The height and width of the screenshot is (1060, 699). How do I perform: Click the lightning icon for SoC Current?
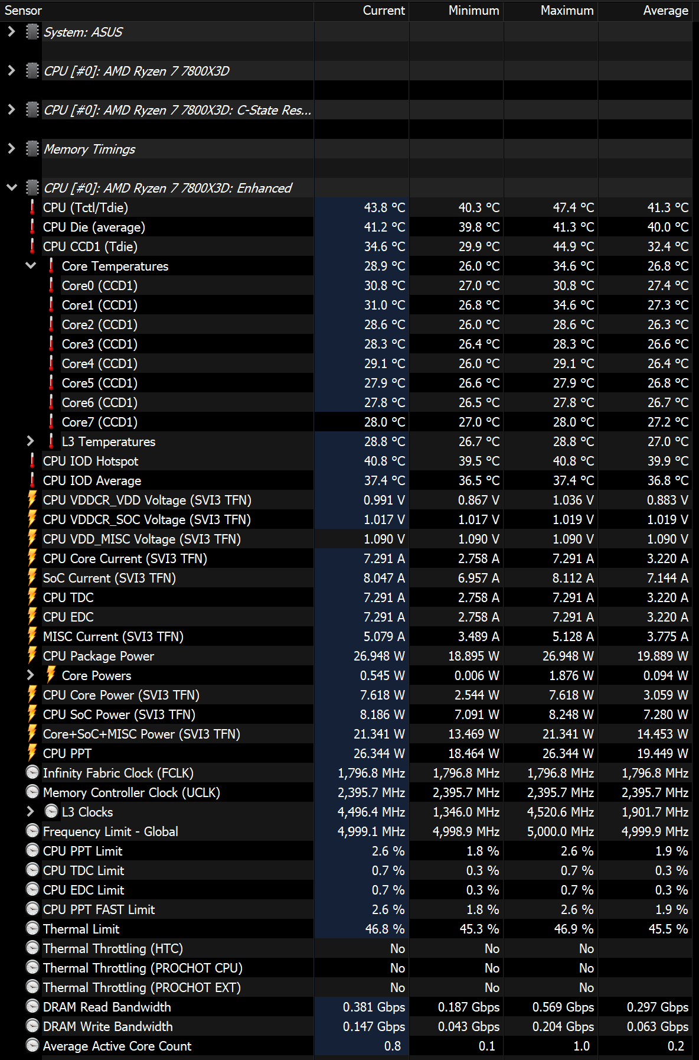32,578
